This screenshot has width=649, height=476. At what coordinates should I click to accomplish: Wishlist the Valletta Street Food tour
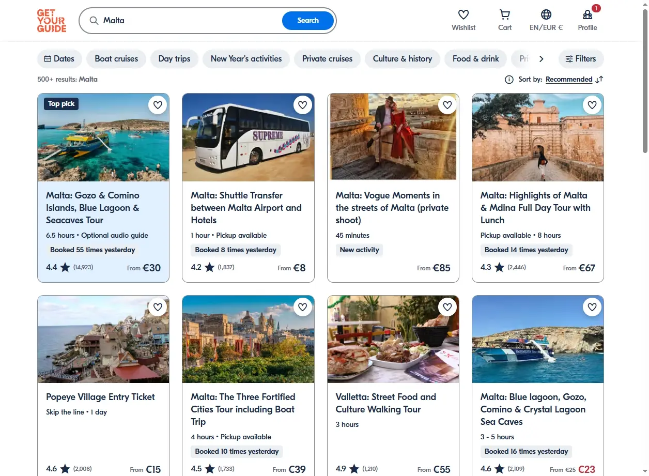click(447, 307)
